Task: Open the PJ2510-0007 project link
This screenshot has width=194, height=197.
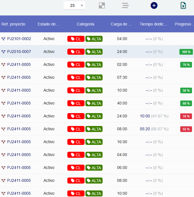Action: (x=19, y=52)
